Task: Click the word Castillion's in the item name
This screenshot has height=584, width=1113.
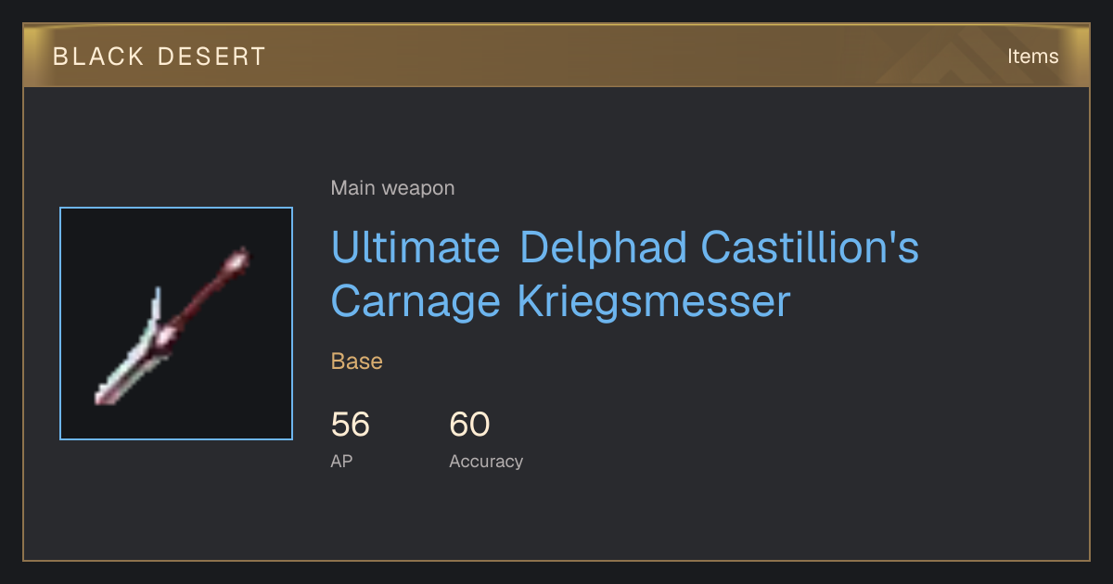Action: [x=810, y=248]
